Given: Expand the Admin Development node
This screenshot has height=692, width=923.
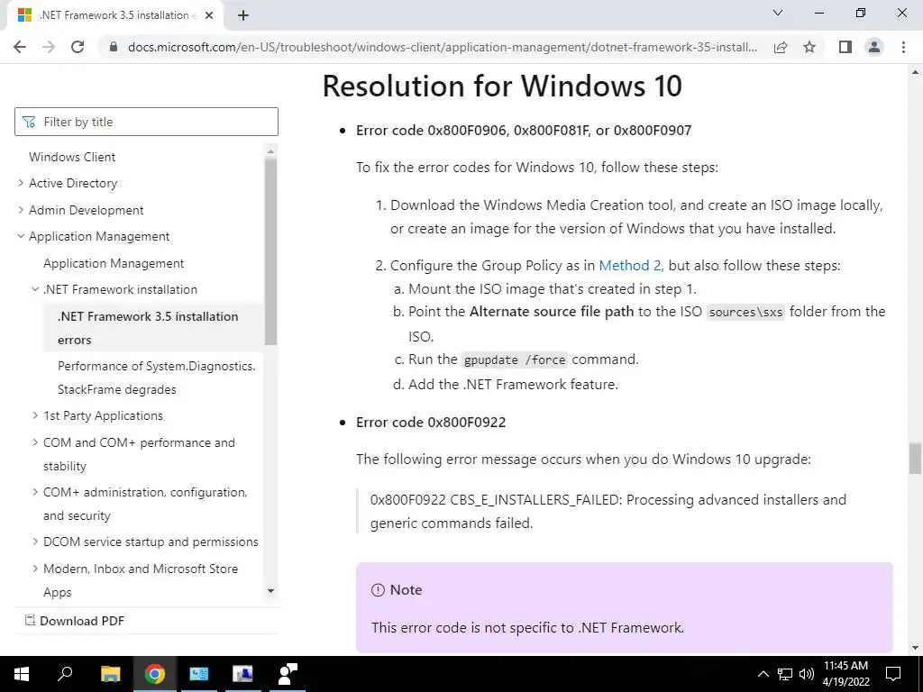Looking at the screenshot, I should click(21, 210).
